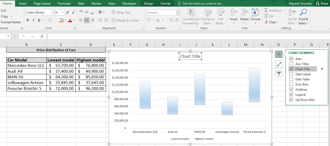This screenshot has height=146, width=330.
Task: Click into the formula bar input
Action: (188, 36)
